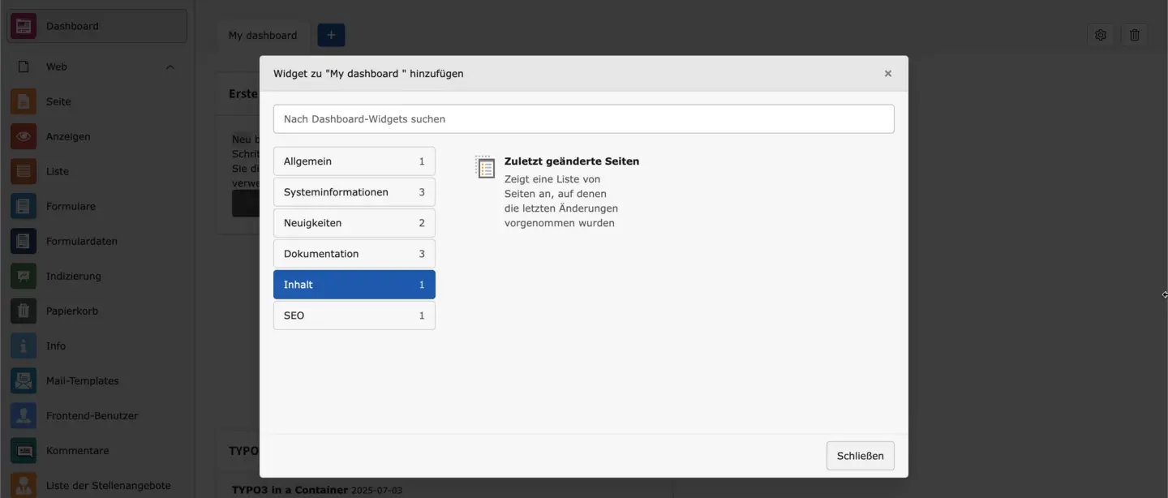
Task: Focus the Dashboard-Widgets search field
Action: 584,119
